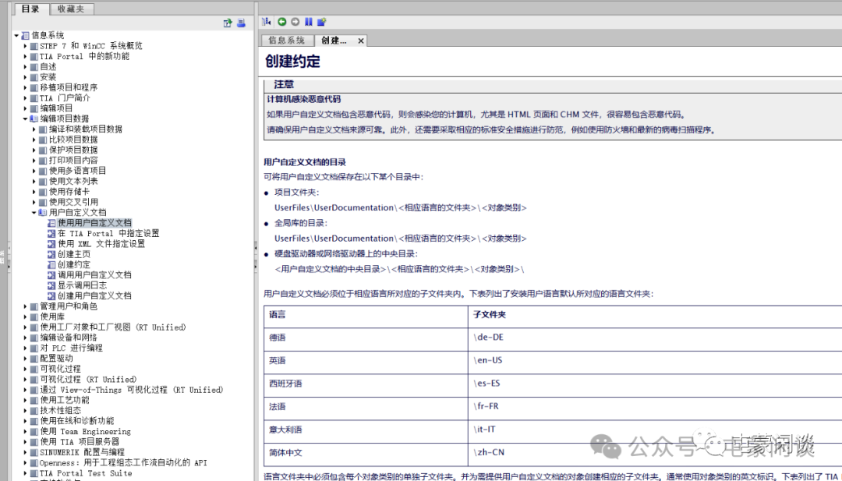842x481 pixels.
Task: Select the TIA Portal Test Suite entry
Action: (x=86, y=473)
